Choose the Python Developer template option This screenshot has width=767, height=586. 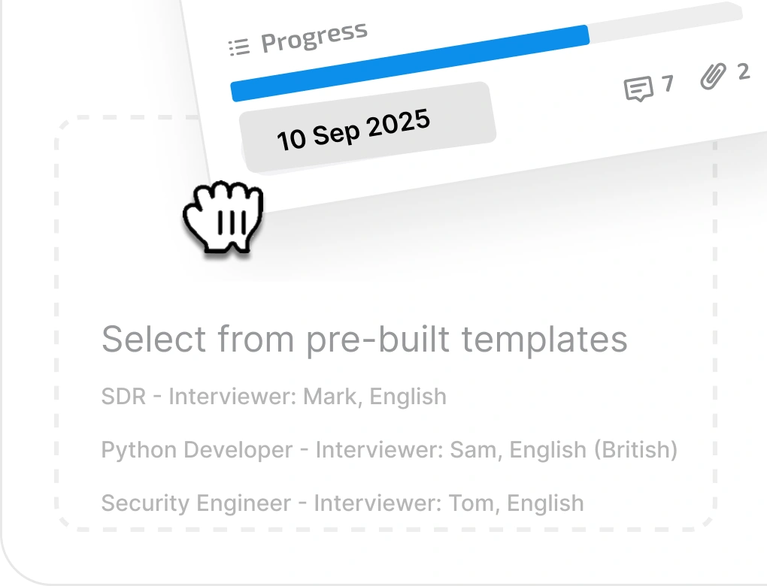tap(390, 450)
